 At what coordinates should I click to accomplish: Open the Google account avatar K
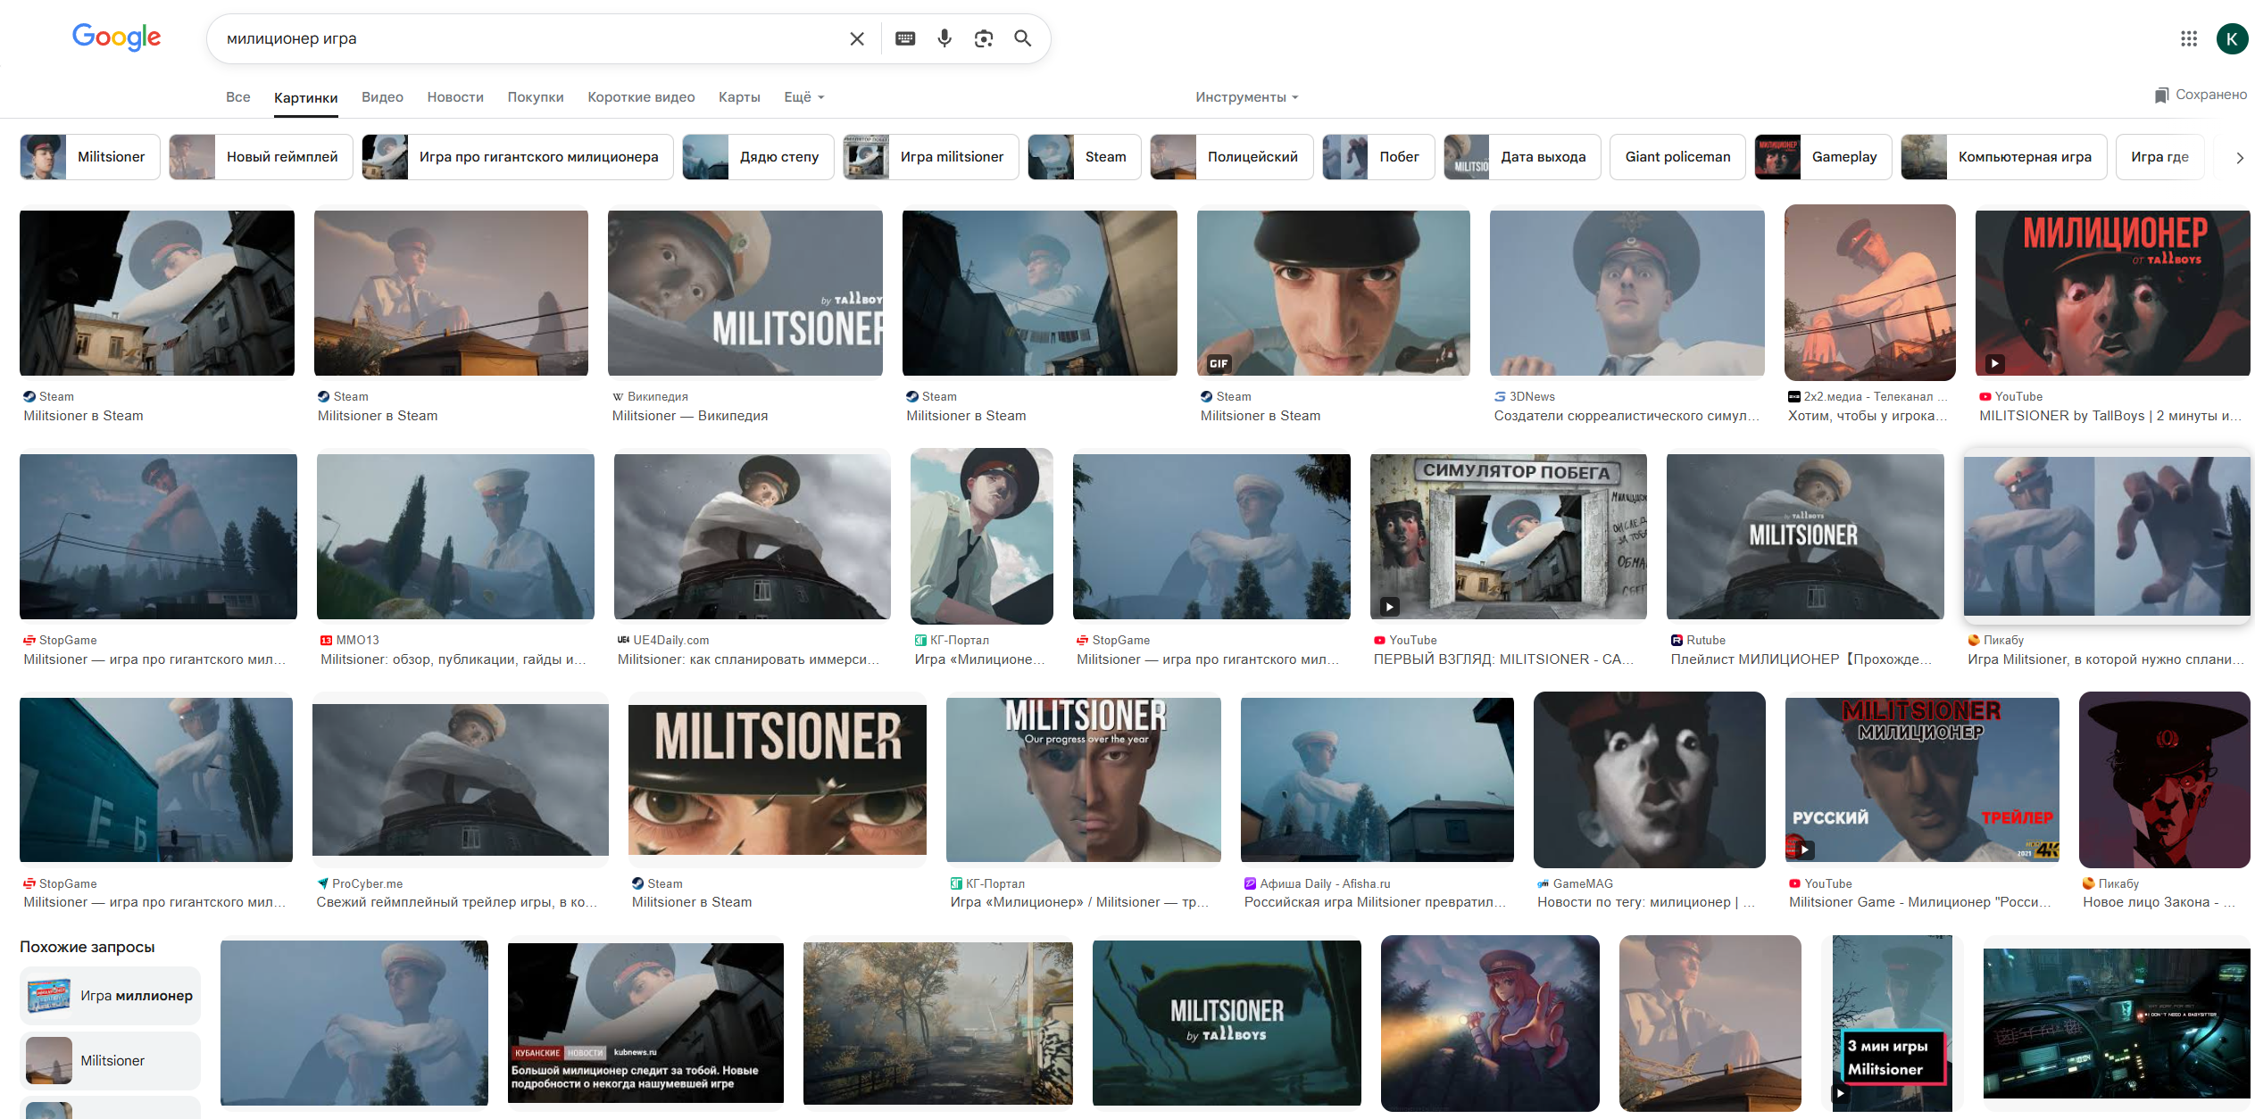point(2232,38)
